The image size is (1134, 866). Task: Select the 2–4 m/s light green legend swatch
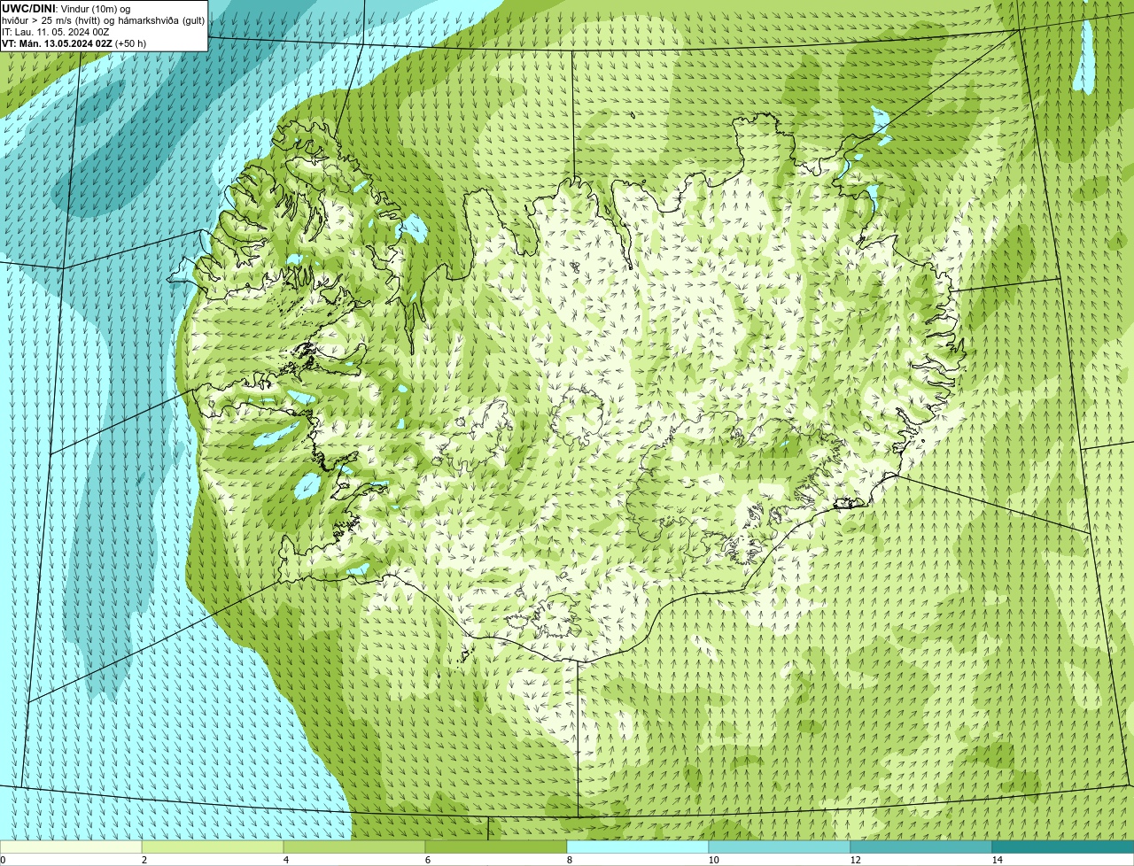pos(213,847)
